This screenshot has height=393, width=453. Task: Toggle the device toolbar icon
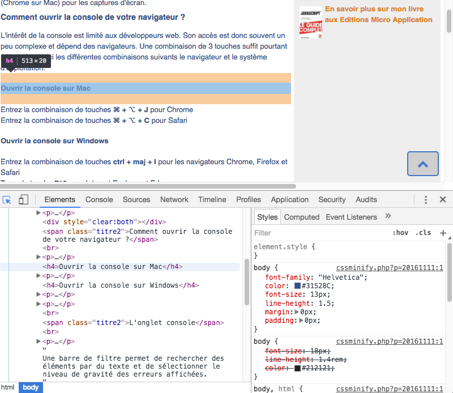click(23, 200)
